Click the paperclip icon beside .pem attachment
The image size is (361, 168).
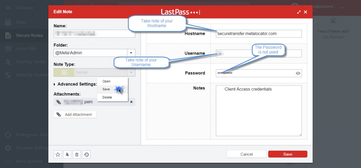coord(59,102)
